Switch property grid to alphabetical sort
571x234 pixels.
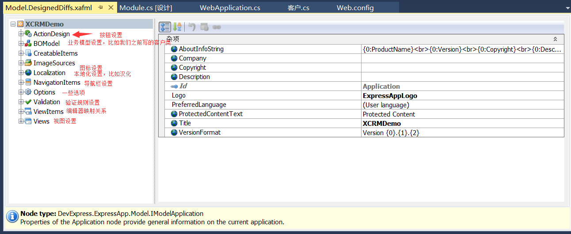tap(177, 27)
